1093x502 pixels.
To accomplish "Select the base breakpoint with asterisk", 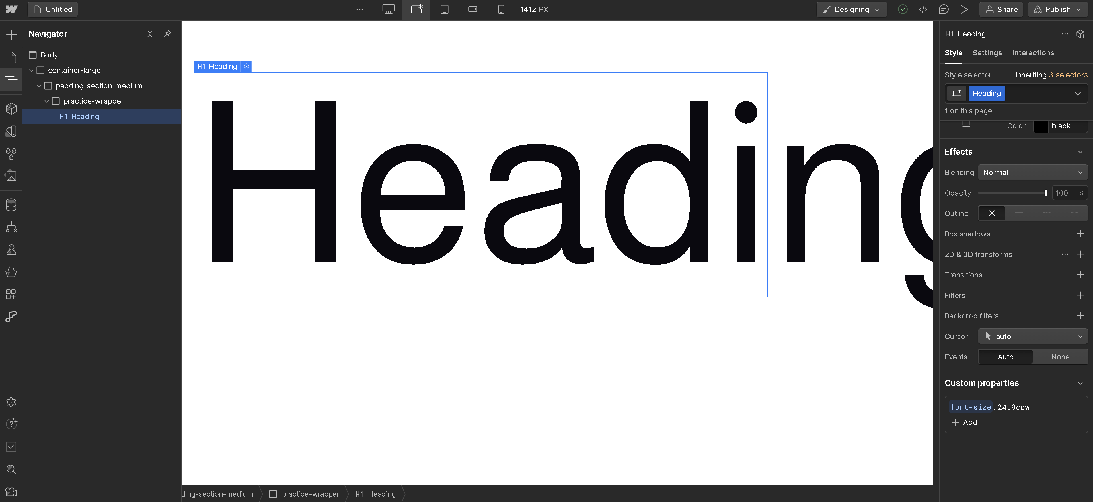I will click(416, 9).
